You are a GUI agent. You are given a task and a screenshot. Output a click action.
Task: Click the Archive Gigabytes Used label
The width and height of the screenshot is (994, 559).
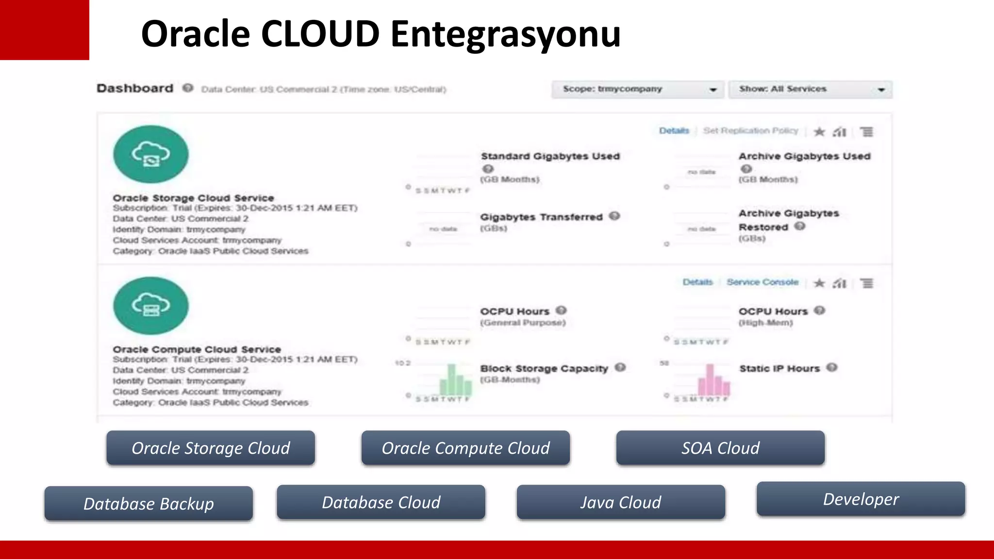point(805,156)
